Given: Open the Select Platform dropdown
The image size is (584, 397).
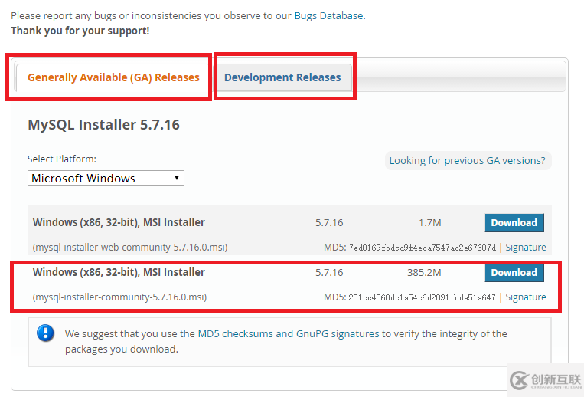Looking at the screenshot, I should 106,178.
